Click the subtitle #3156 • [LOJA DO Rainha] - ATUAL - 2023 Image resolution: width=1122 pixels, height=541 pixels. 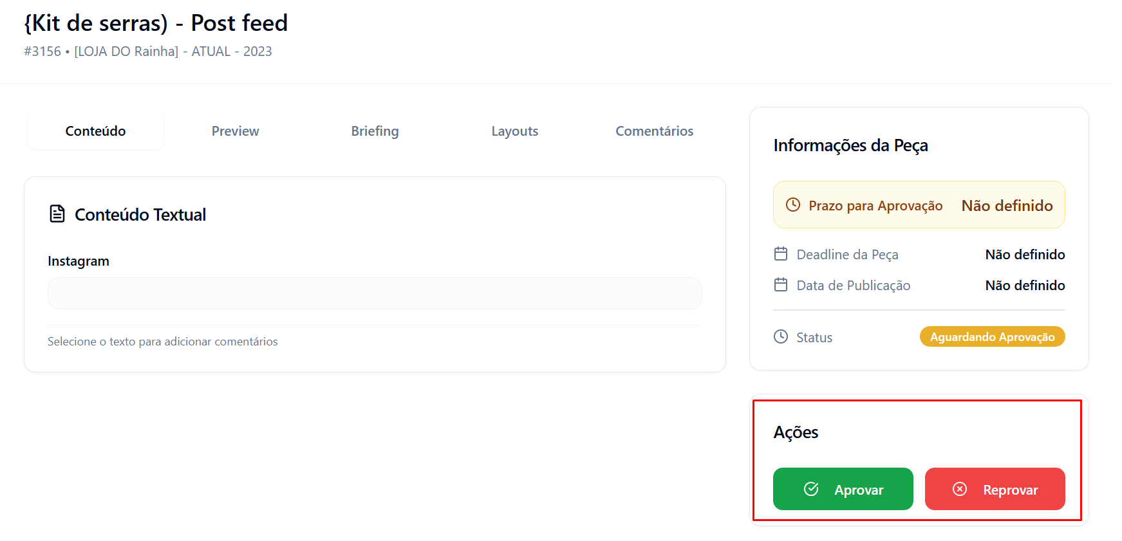pos(148,51)
